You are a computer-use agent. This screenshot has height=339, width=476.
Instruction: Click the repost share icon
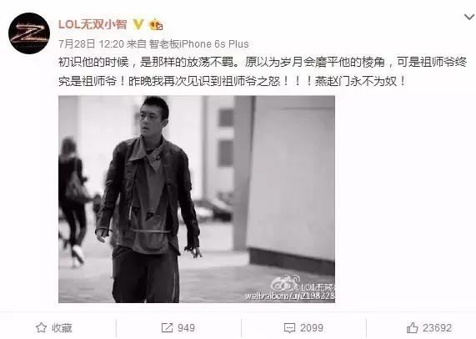coord(167,328)
